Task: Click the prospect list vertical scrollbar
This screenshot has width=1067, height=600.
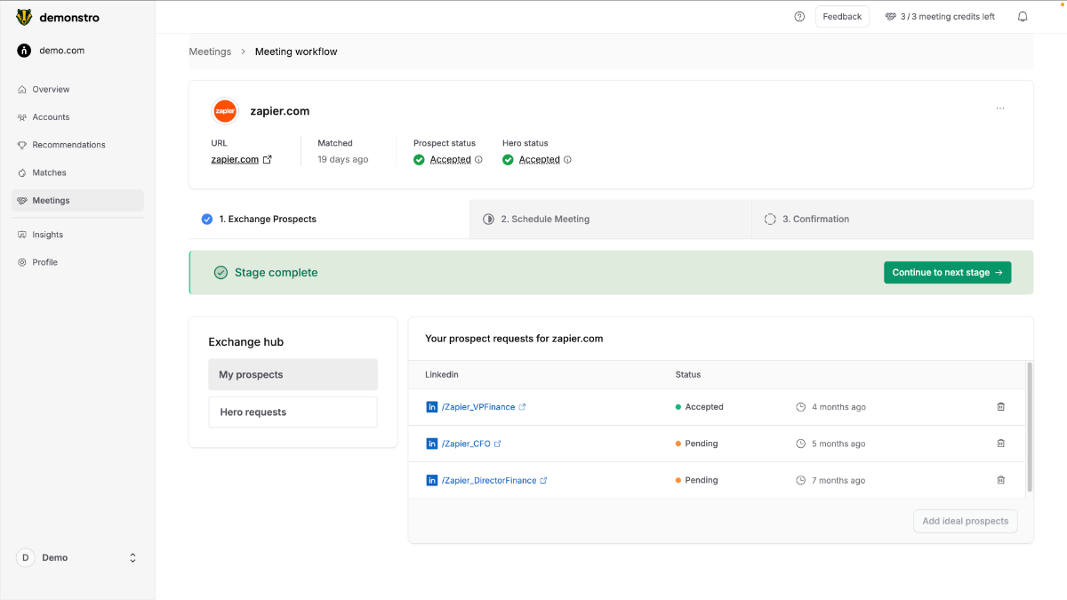Action: tap(1030, 427)
